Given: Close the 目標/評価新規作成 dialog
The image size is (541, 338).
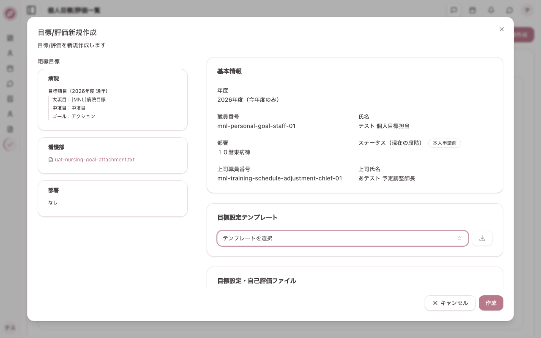Looking at the screenshot, I should click(x=502, y=29).
